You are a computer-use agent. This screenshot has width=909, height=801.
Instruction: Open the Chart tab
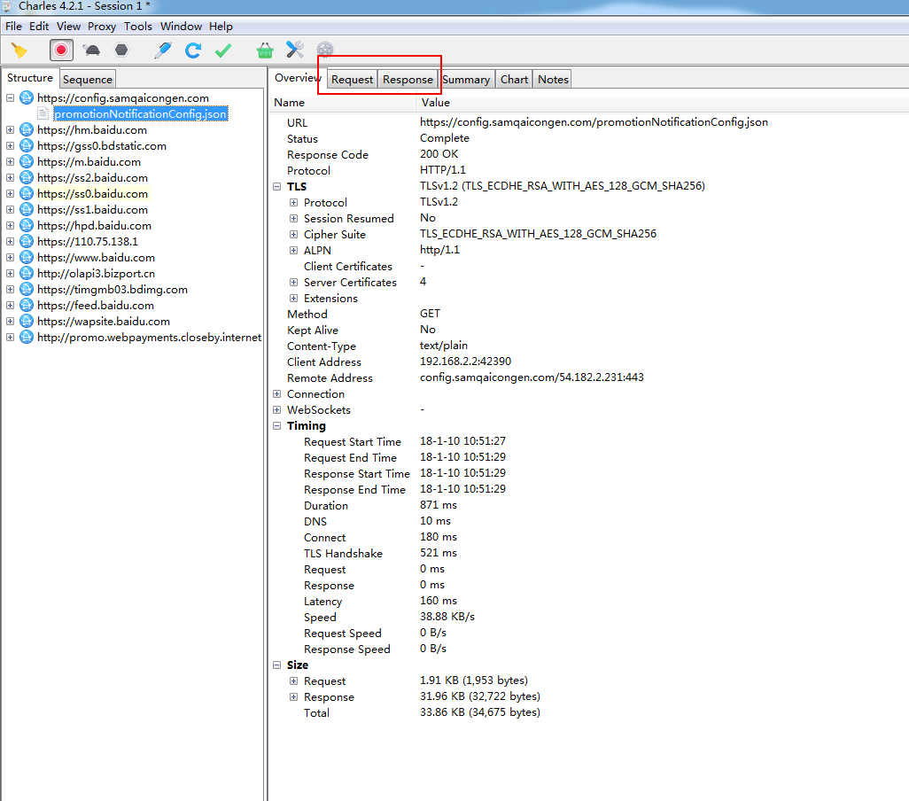click(x=514, y=80)
